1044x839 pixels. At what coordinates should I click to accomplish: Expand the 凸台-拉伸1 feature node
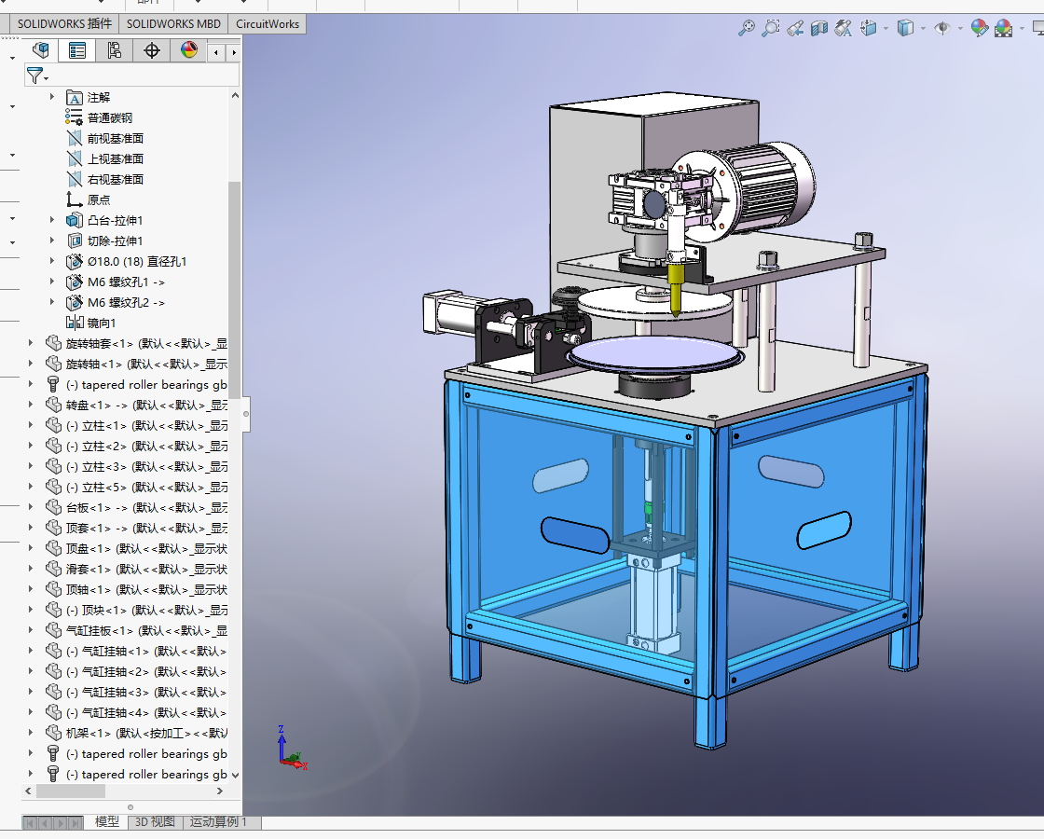tap(52, 220)
